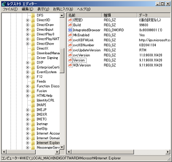Screen dimensions: 172x162
Task: Click the folder icon of Internet Explorer key
Action: (x=33, y=143)
